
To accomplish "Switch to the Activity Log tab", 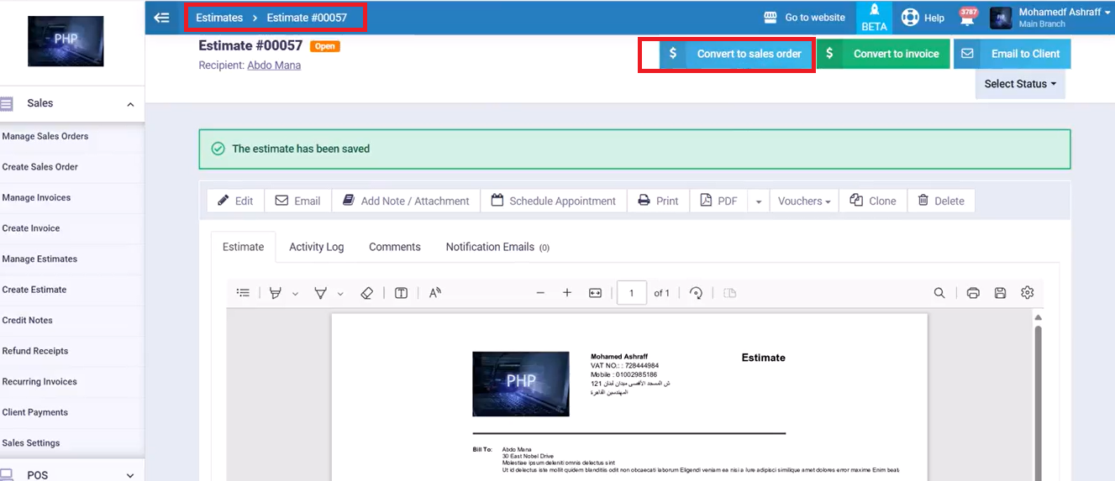I will click(316, 247).
